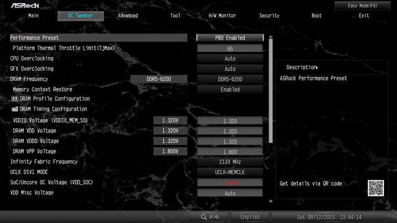Viewport: 397px width, 223px height.
Task: Click scrollbar up arrow
Action: [270, 37]
